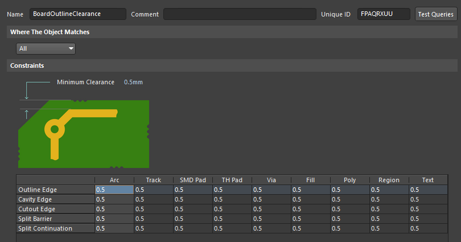Click the Text column header
The width and height of the screenshot is (461, 242).
[x=427, y=180]
